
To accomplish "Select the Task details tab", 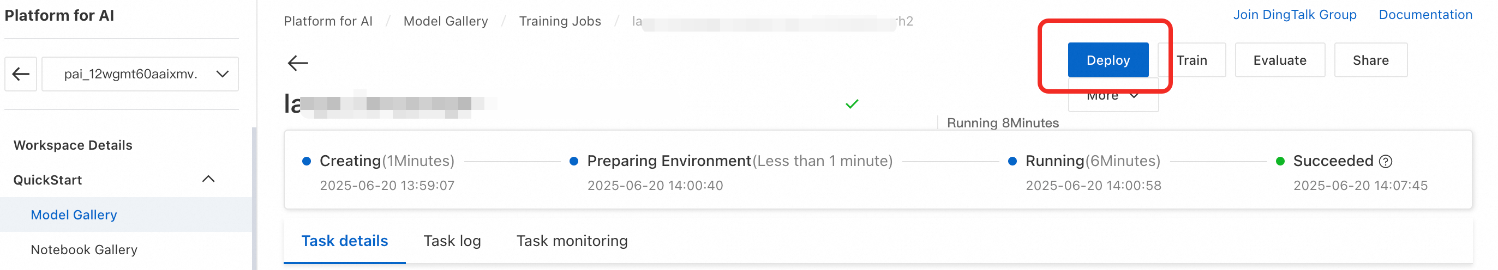I will tap(344, 241).
